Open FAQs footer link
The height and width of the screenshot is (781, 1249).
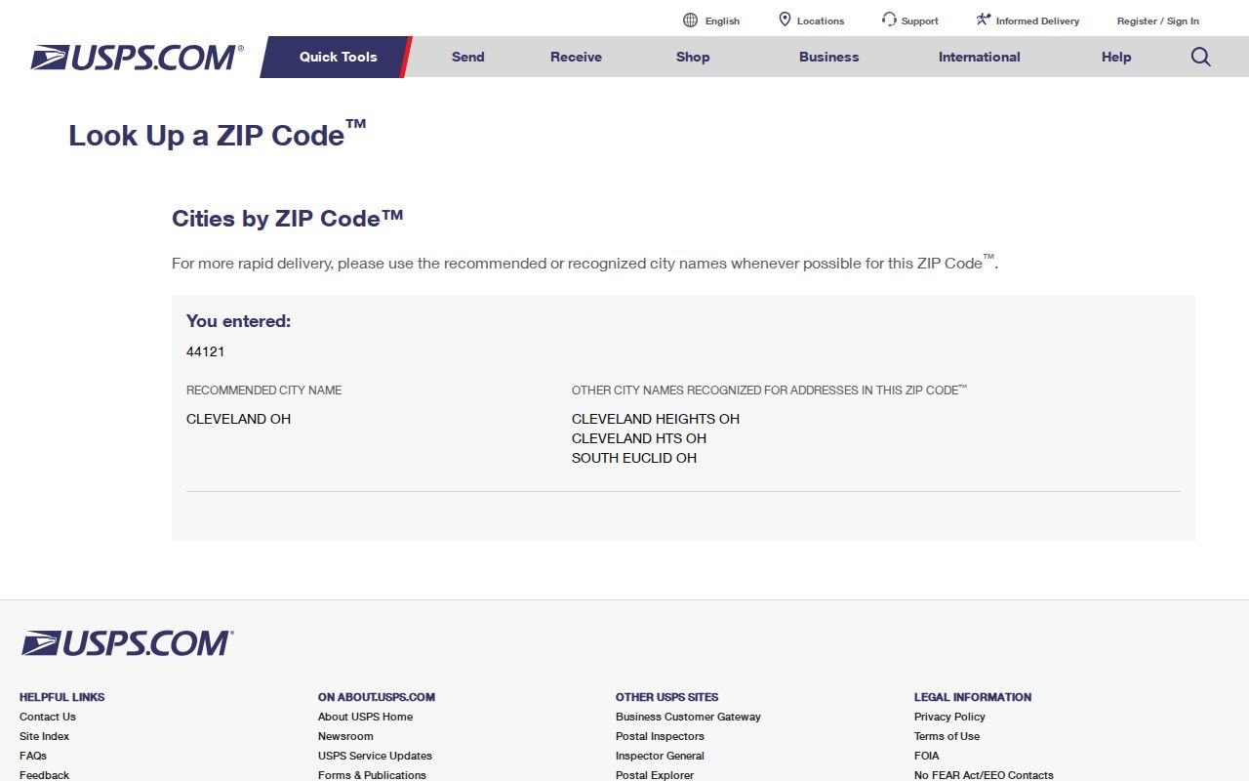[x=33, y=756]
